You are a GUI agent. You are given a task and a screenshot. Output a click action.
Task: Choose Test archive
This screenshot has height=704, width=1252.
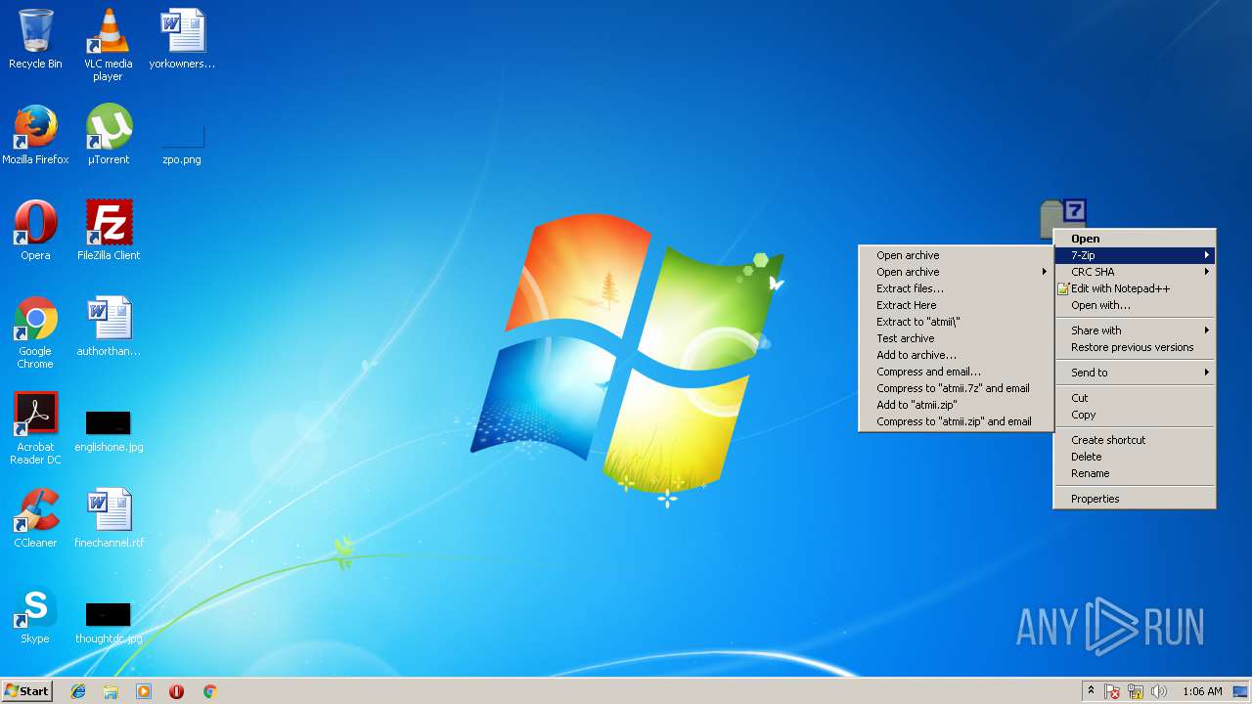[x=956, y=338]
